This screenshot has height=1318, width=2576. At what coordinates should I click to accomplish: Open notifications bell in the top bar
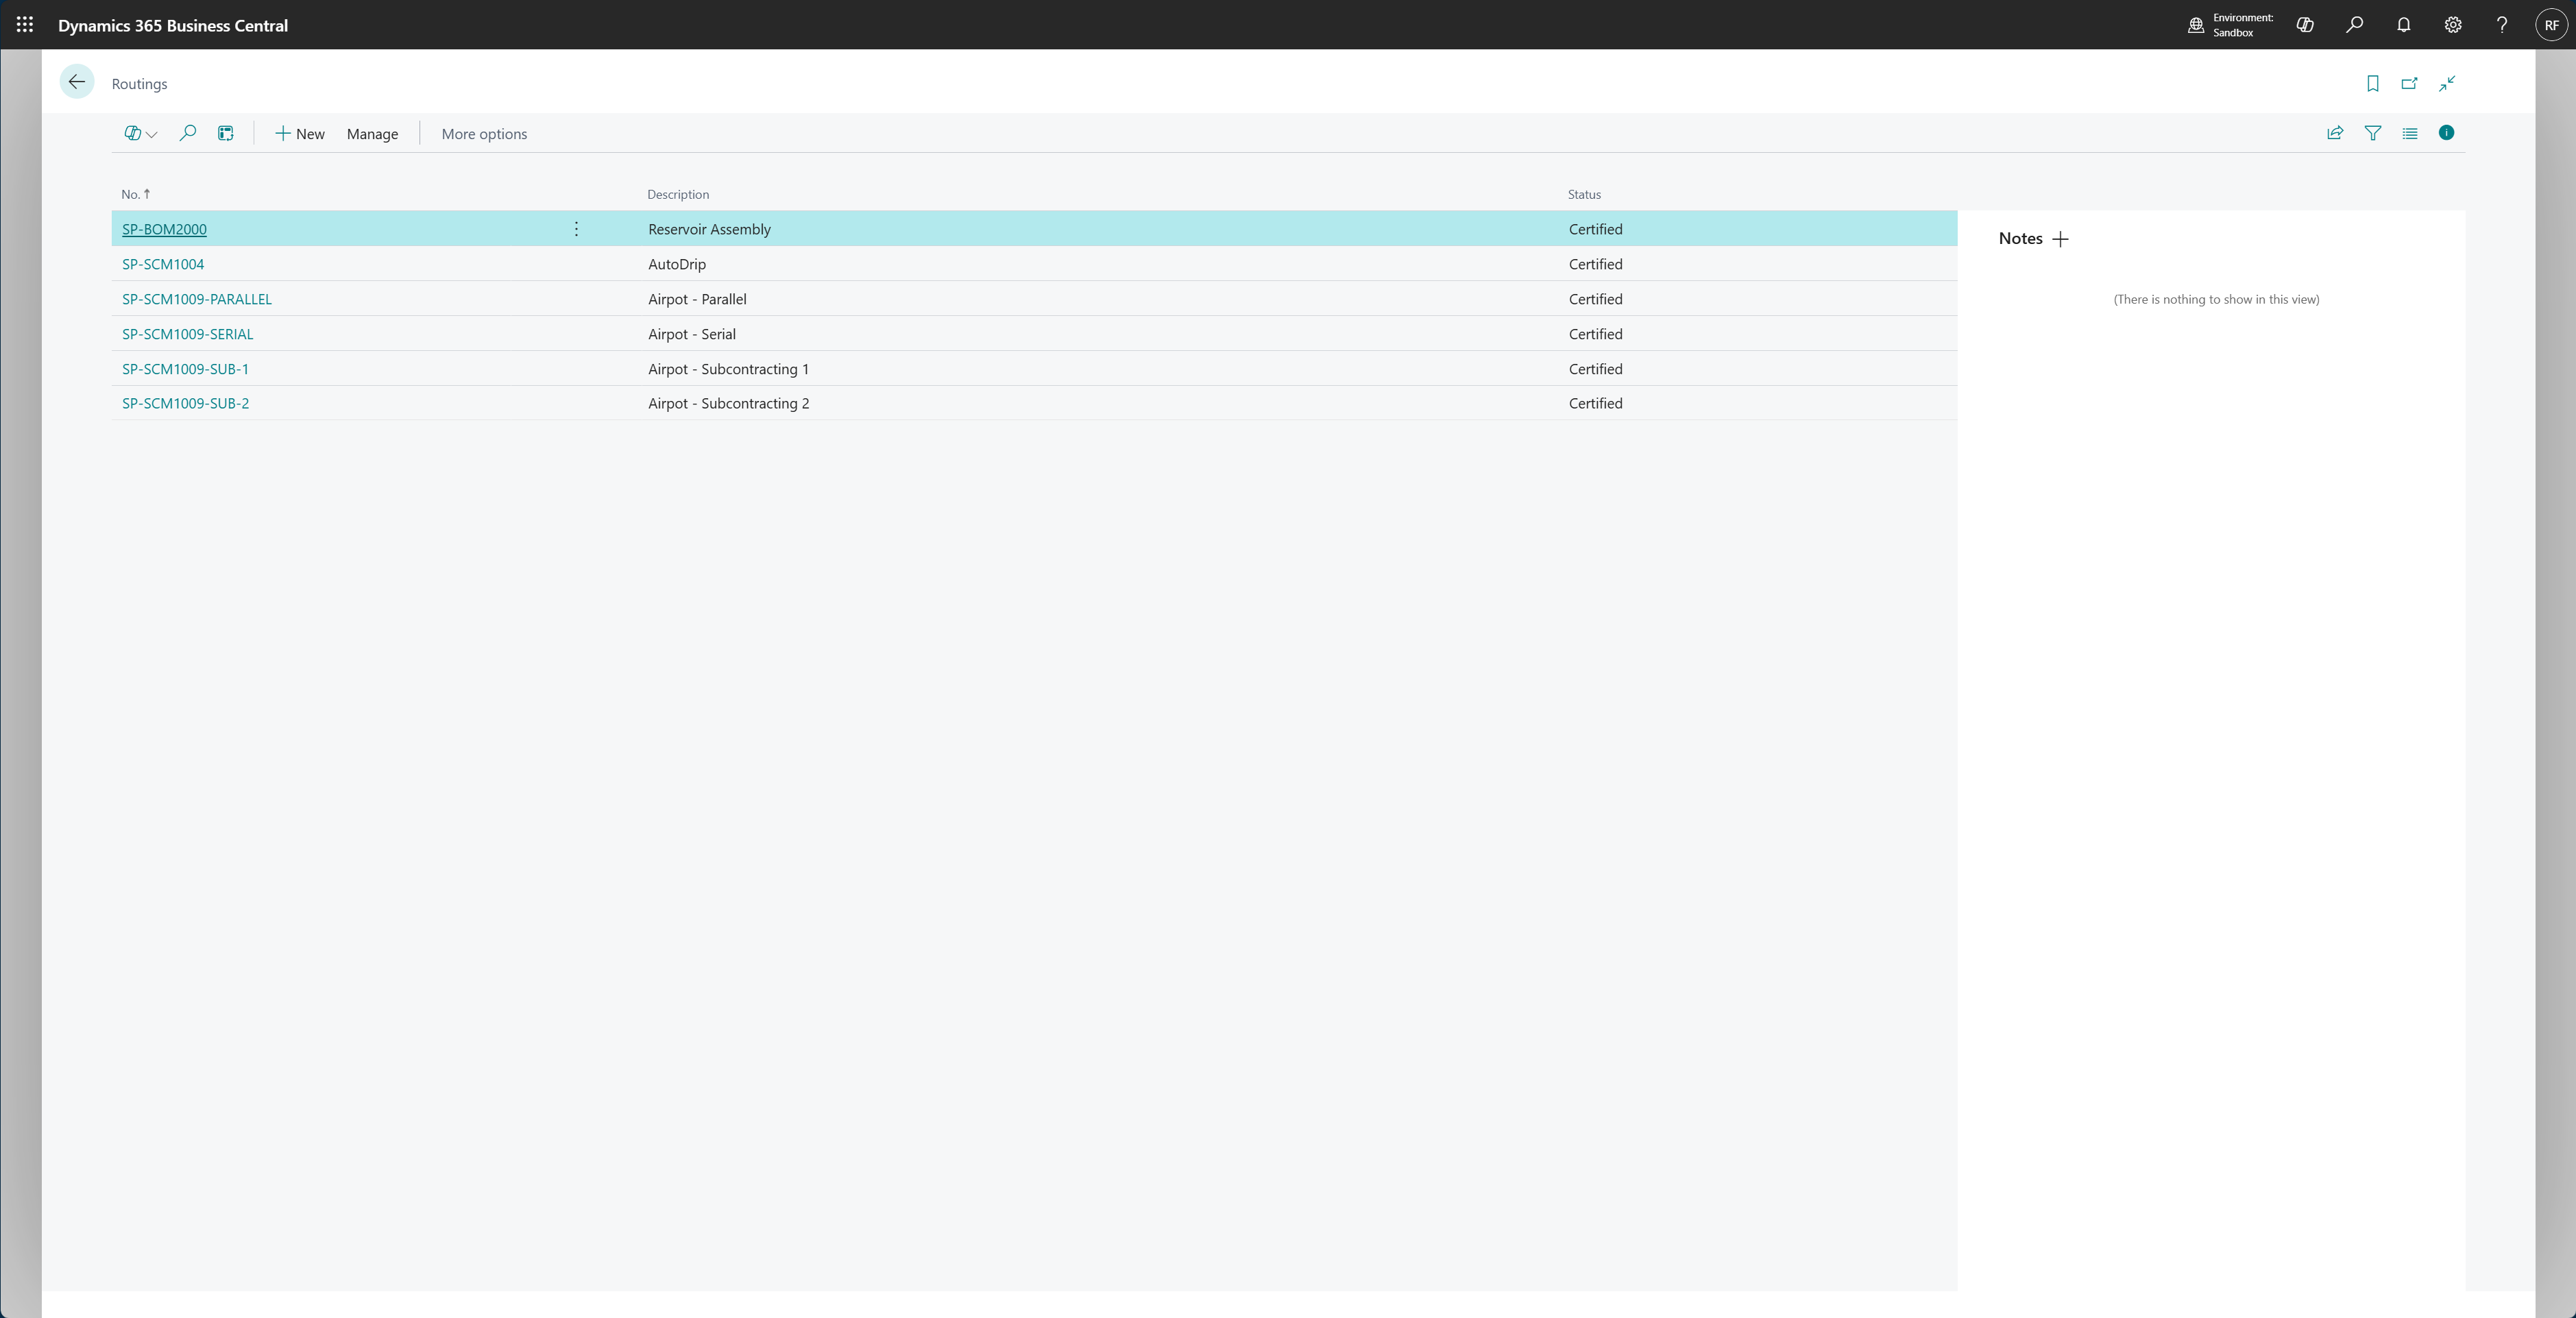click(x=2403, y=25)
